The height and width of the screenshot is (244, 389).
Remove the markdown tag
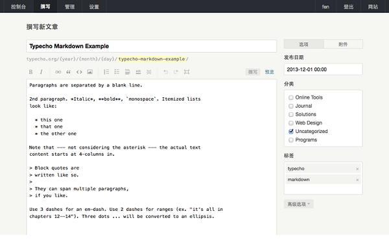click(357, 180)
